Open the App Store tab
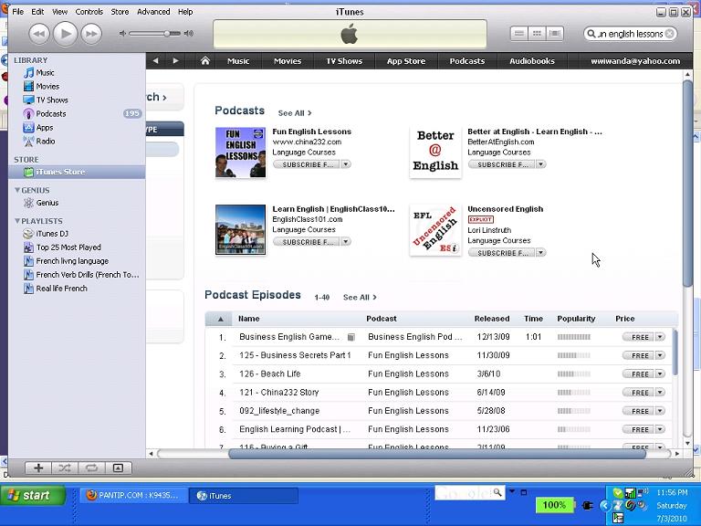Image resolution: width=701 pixels, height=526 pixels. (406, 61)
